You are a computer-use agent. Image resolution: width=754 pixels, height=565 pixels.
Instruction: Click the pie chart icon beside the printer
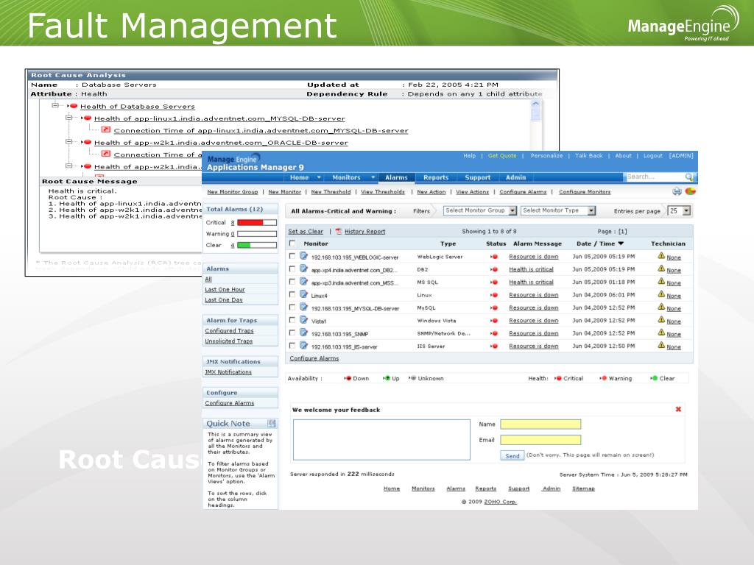[691, 191]
